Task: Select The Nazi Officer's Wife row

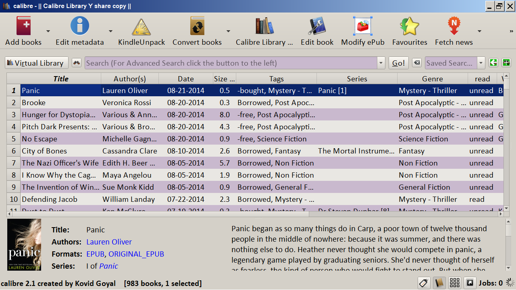Action: click(255, 163)
